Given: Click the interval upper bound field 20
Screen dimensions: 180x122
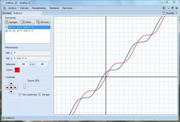Looking at the screenshot, I should pos(42,64).
